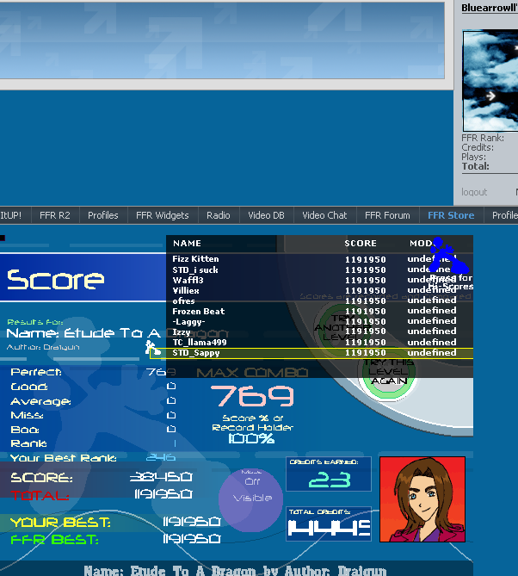Open the FFR R2 tab
This screenshot has width=518, height=576.
(53, 215)
